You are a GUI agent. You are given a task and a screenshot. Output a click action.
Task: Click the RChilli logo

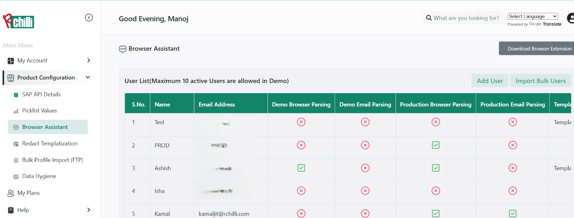[x=19, y=22]
